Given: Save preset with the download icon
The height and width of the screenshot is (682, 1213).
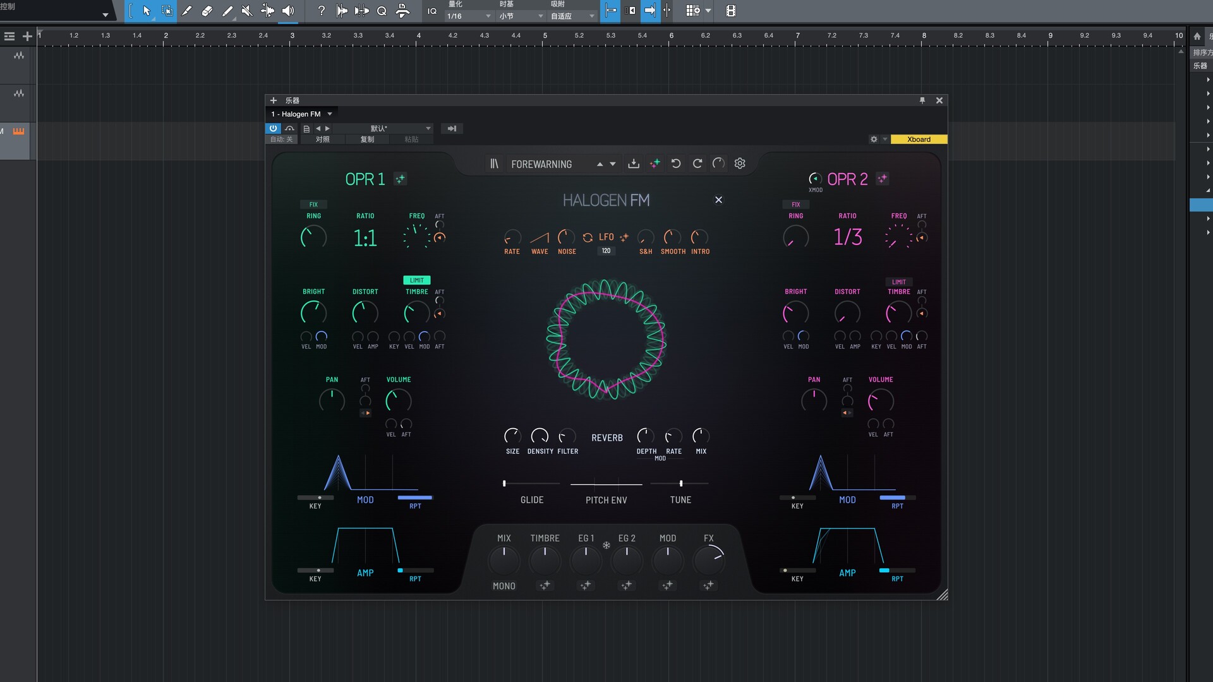Looking at the screenshot, I should pyautogui.click(x=634, y=164).
